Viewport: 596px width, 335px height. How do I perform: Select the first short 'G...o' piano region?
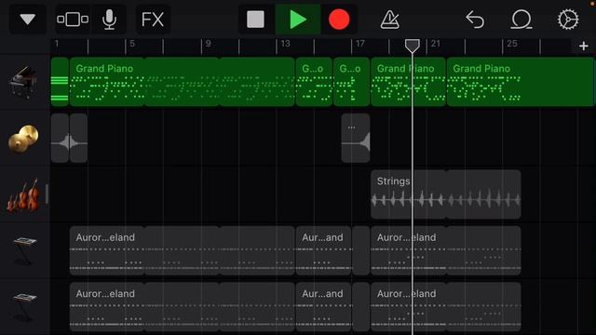[x=314, y=82]
